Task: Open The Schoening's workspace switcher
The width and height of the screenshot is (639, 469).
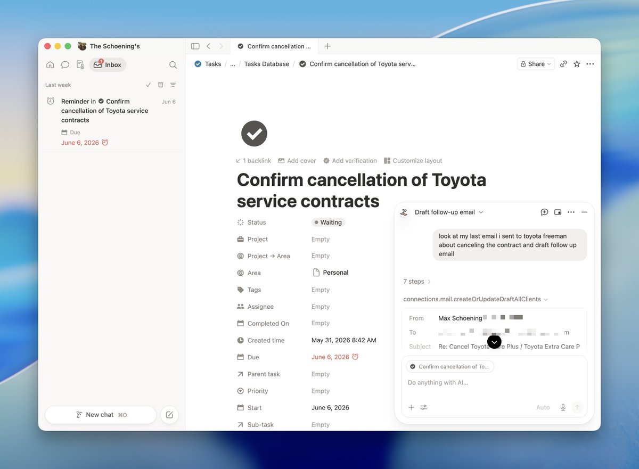Action: [x=109, y=46]
